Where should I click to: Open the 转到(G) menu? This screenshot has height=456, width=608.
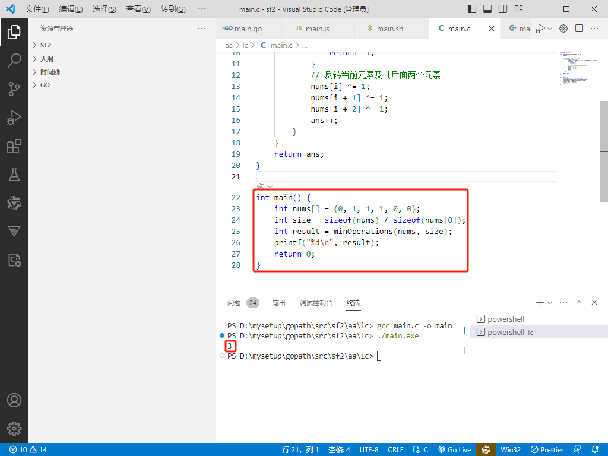173,9
